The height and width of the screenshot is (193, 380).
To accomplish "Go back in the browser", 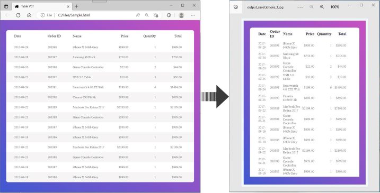I will tap(7, 15).
